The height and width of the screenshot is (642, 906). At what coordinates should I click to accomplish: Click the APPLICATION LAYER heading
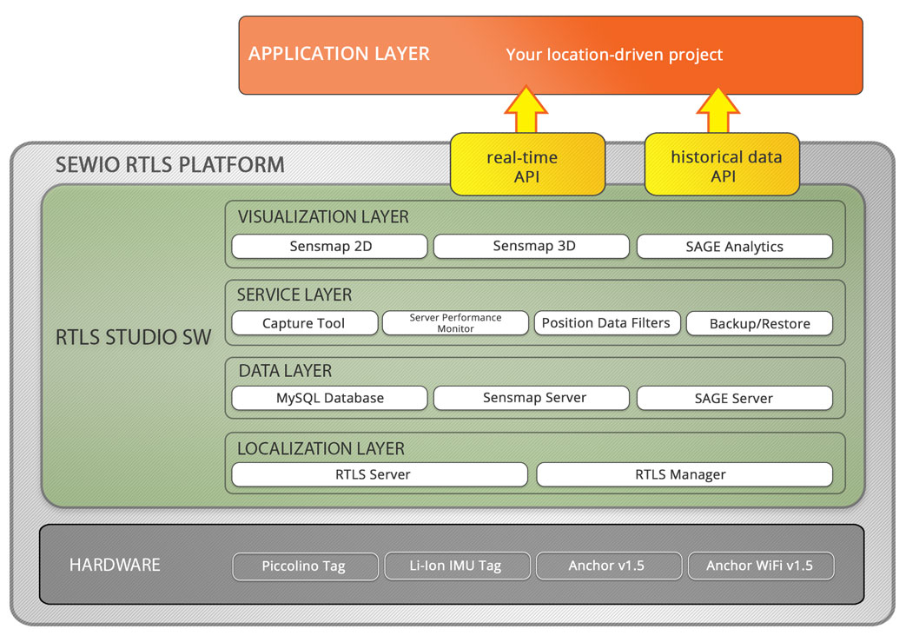pyautogui.click(x=339, y=54)
